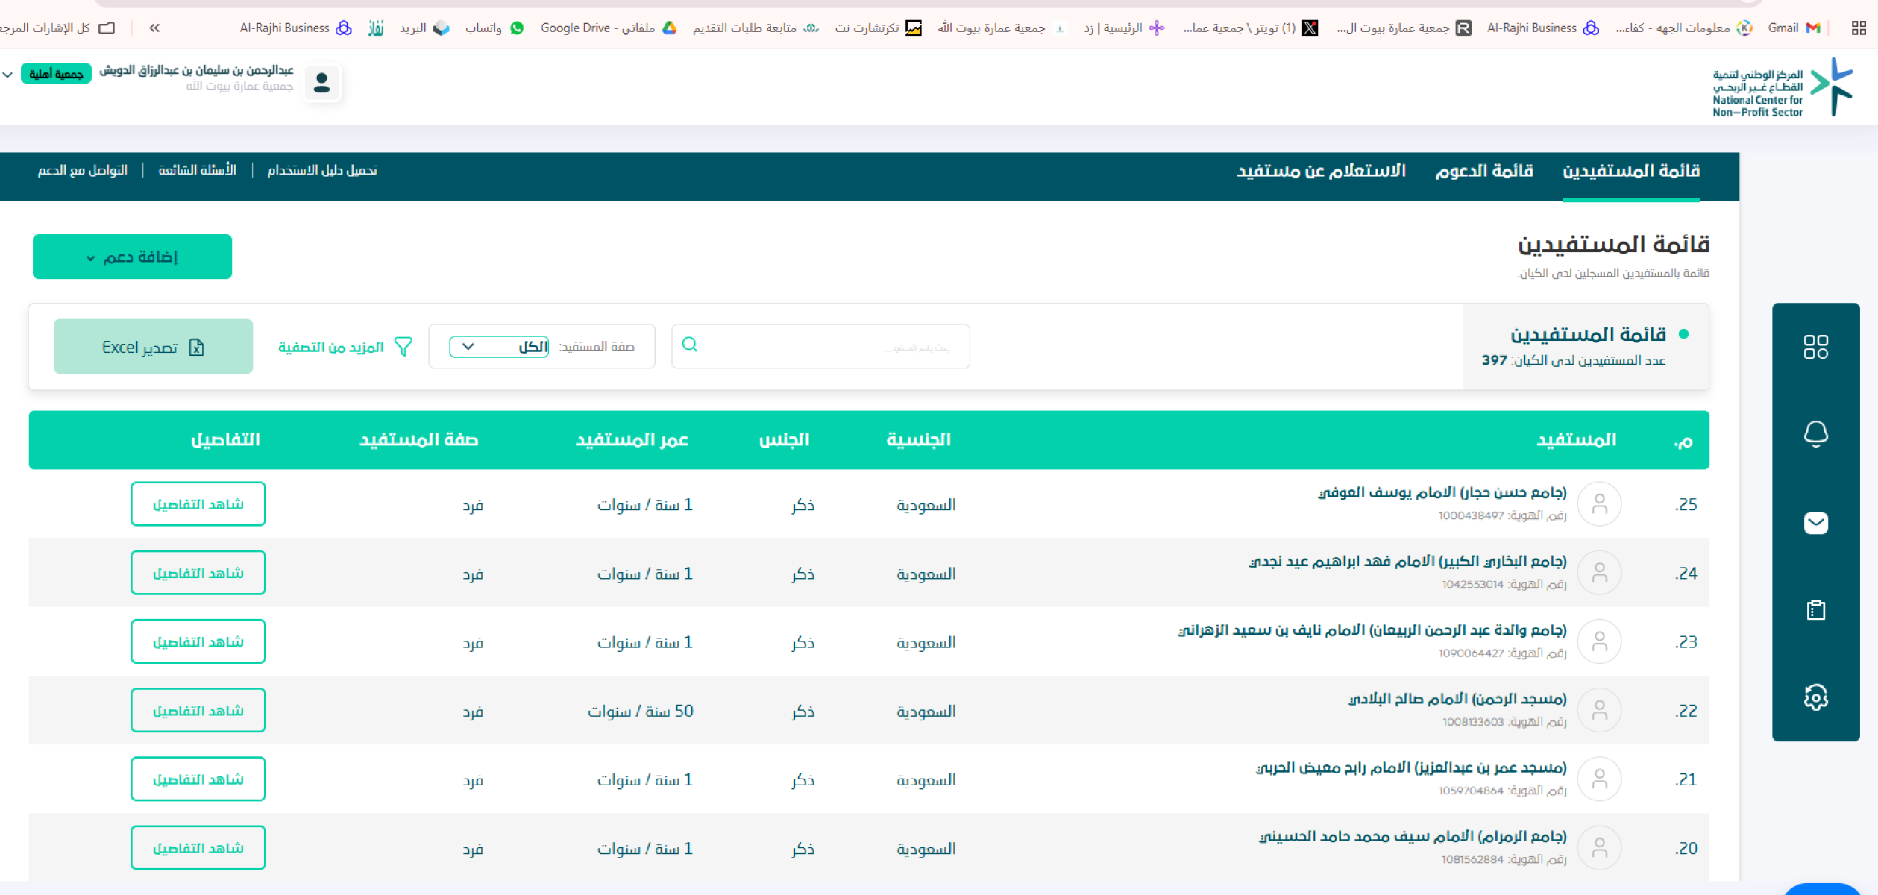Click avatar icon of beneficiary row 22

1599,710
